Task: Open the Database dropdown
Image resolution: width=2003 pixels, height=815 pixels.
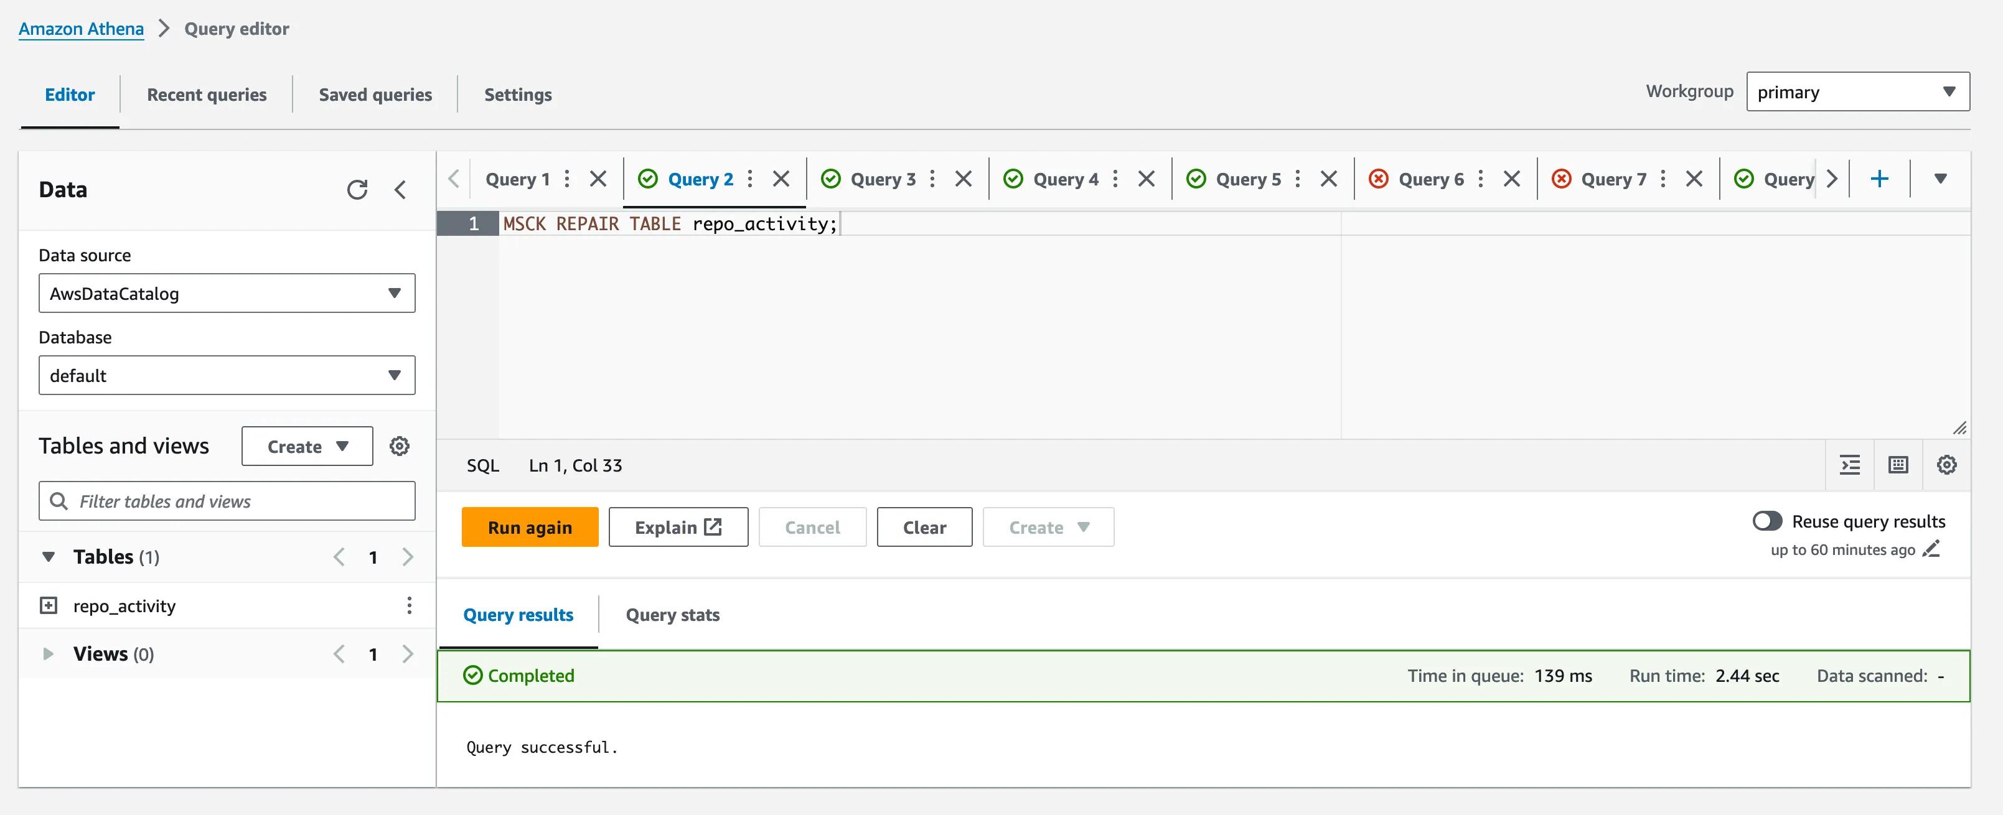Action: (226, 375)
